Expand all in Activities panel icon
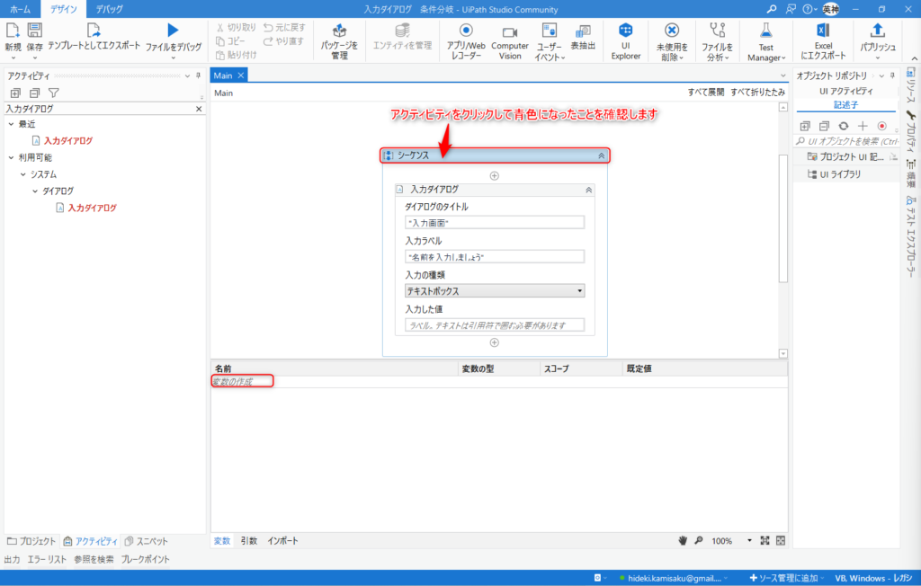 coord(15,93)
